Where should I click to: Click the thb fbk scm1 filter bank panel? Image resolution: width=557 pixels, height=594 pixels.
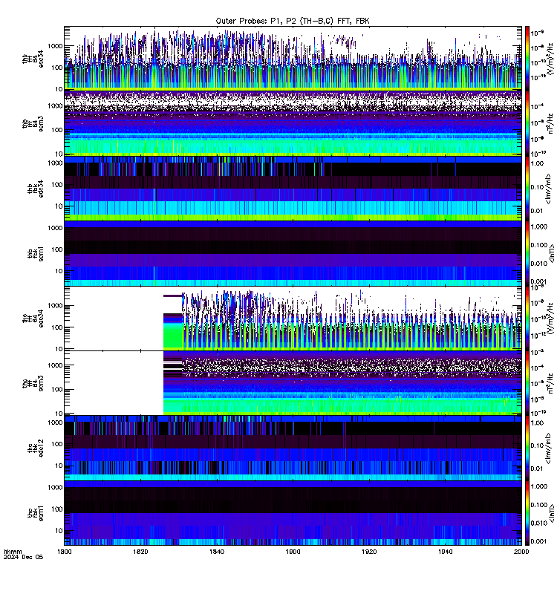(x=293, y=253)
